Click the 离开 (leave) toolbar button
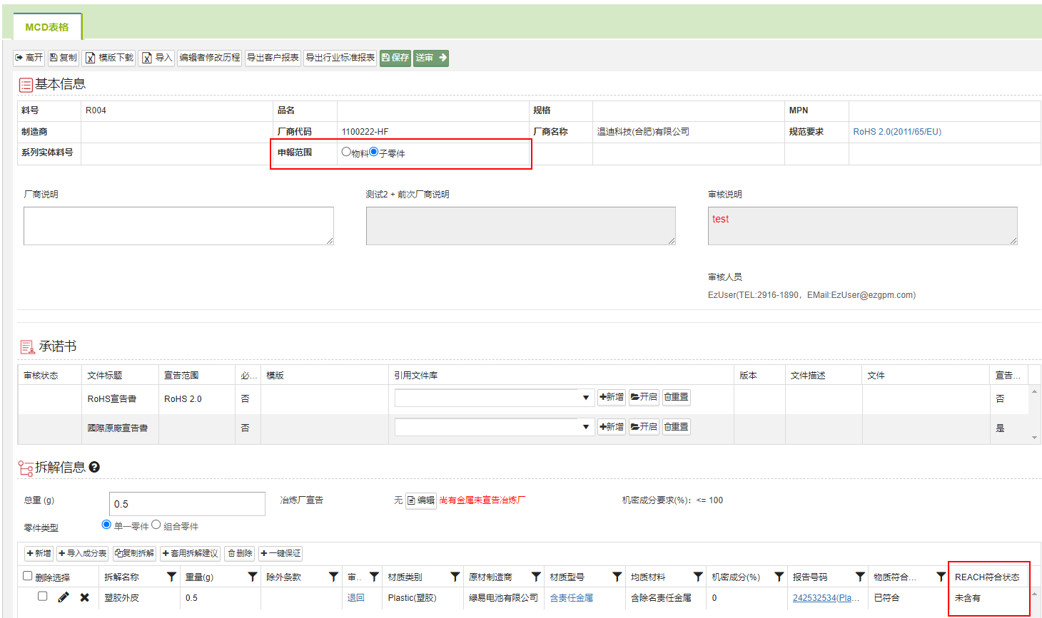This screenshot has width=1042, height=618. [x=29, y=58]
